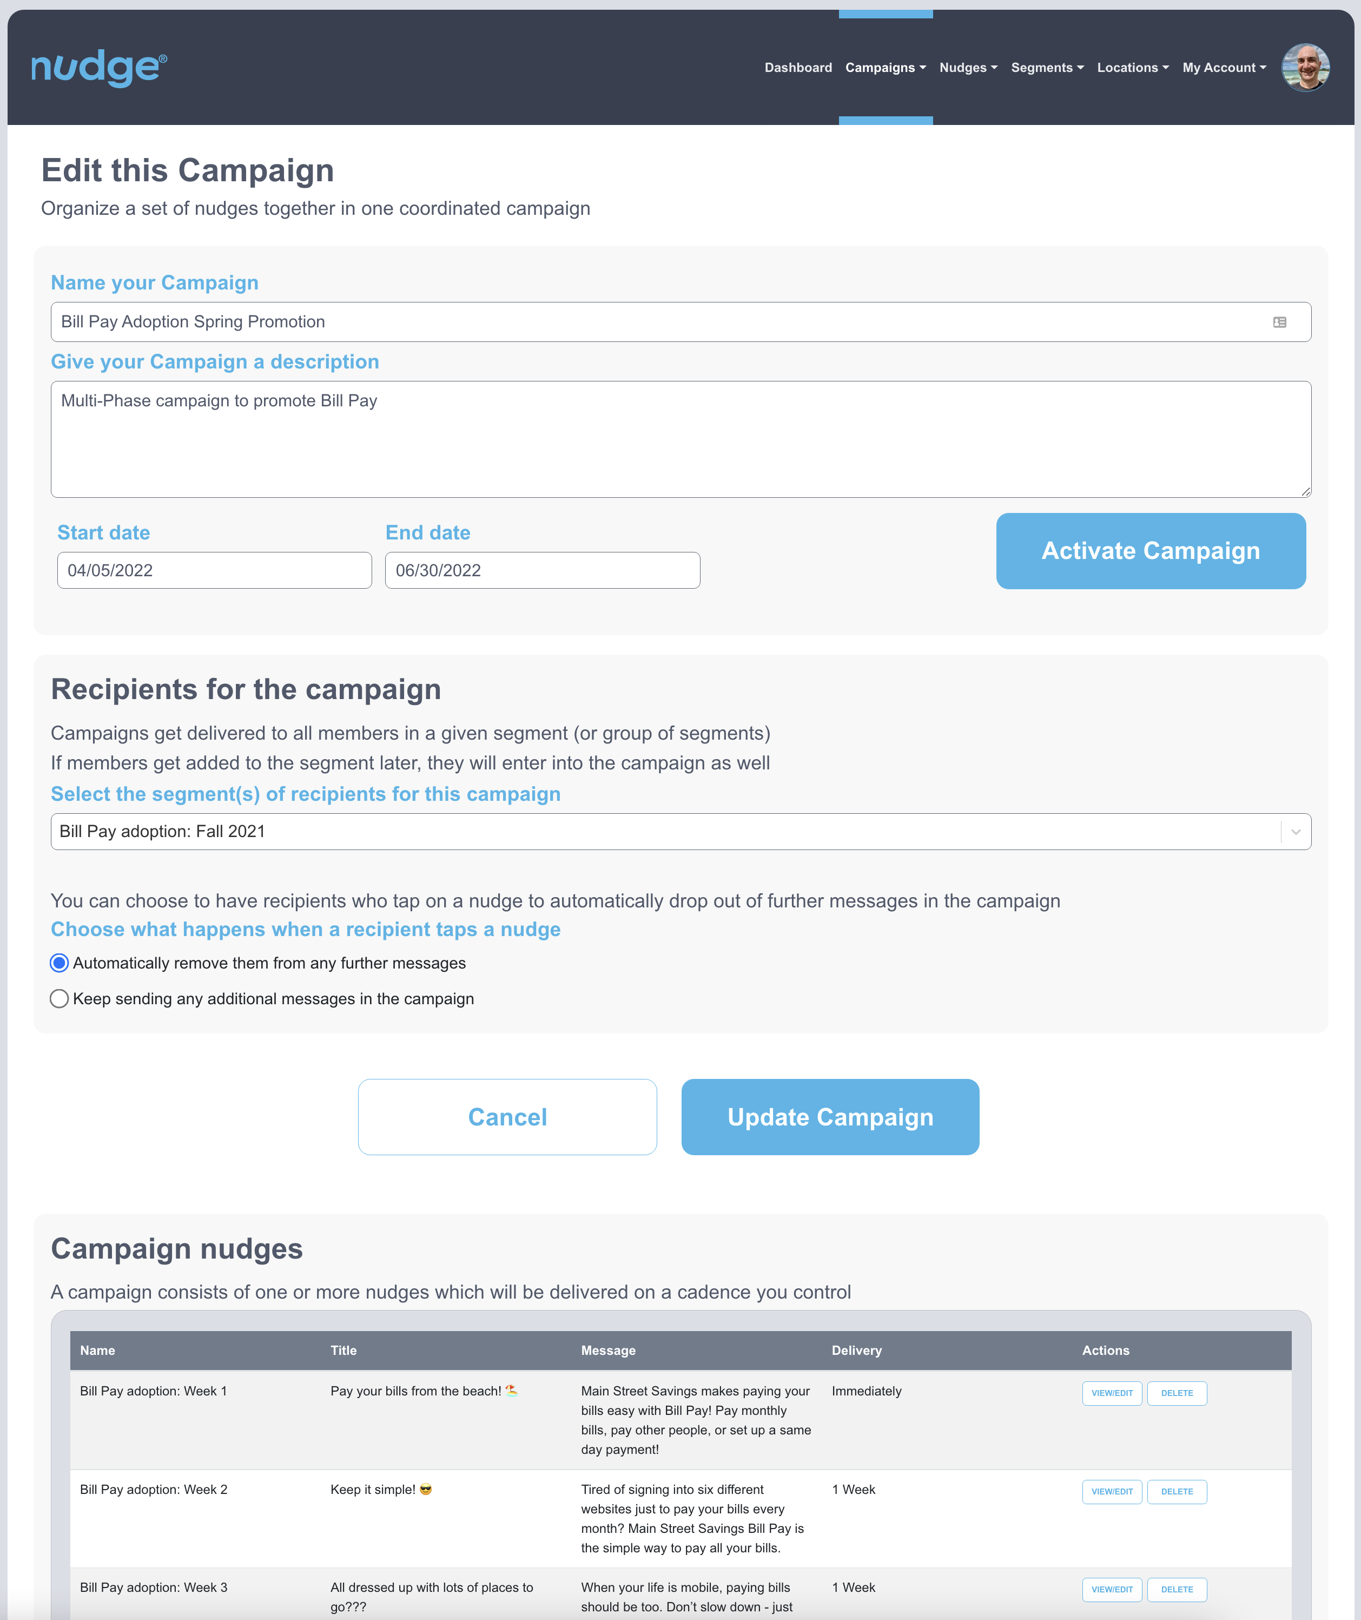Open the user profile avatar

point(1305,68)
